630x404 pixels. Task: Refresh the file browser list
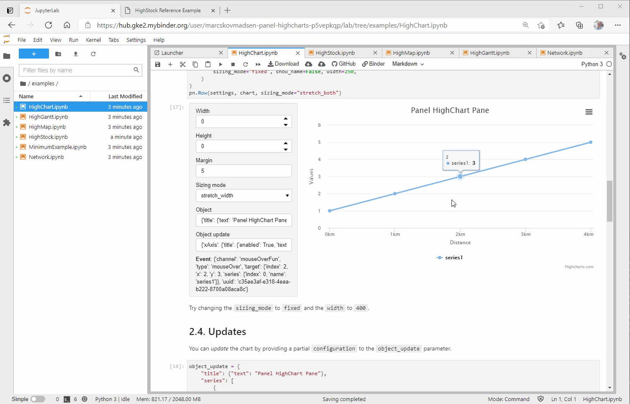click(93, 54)
